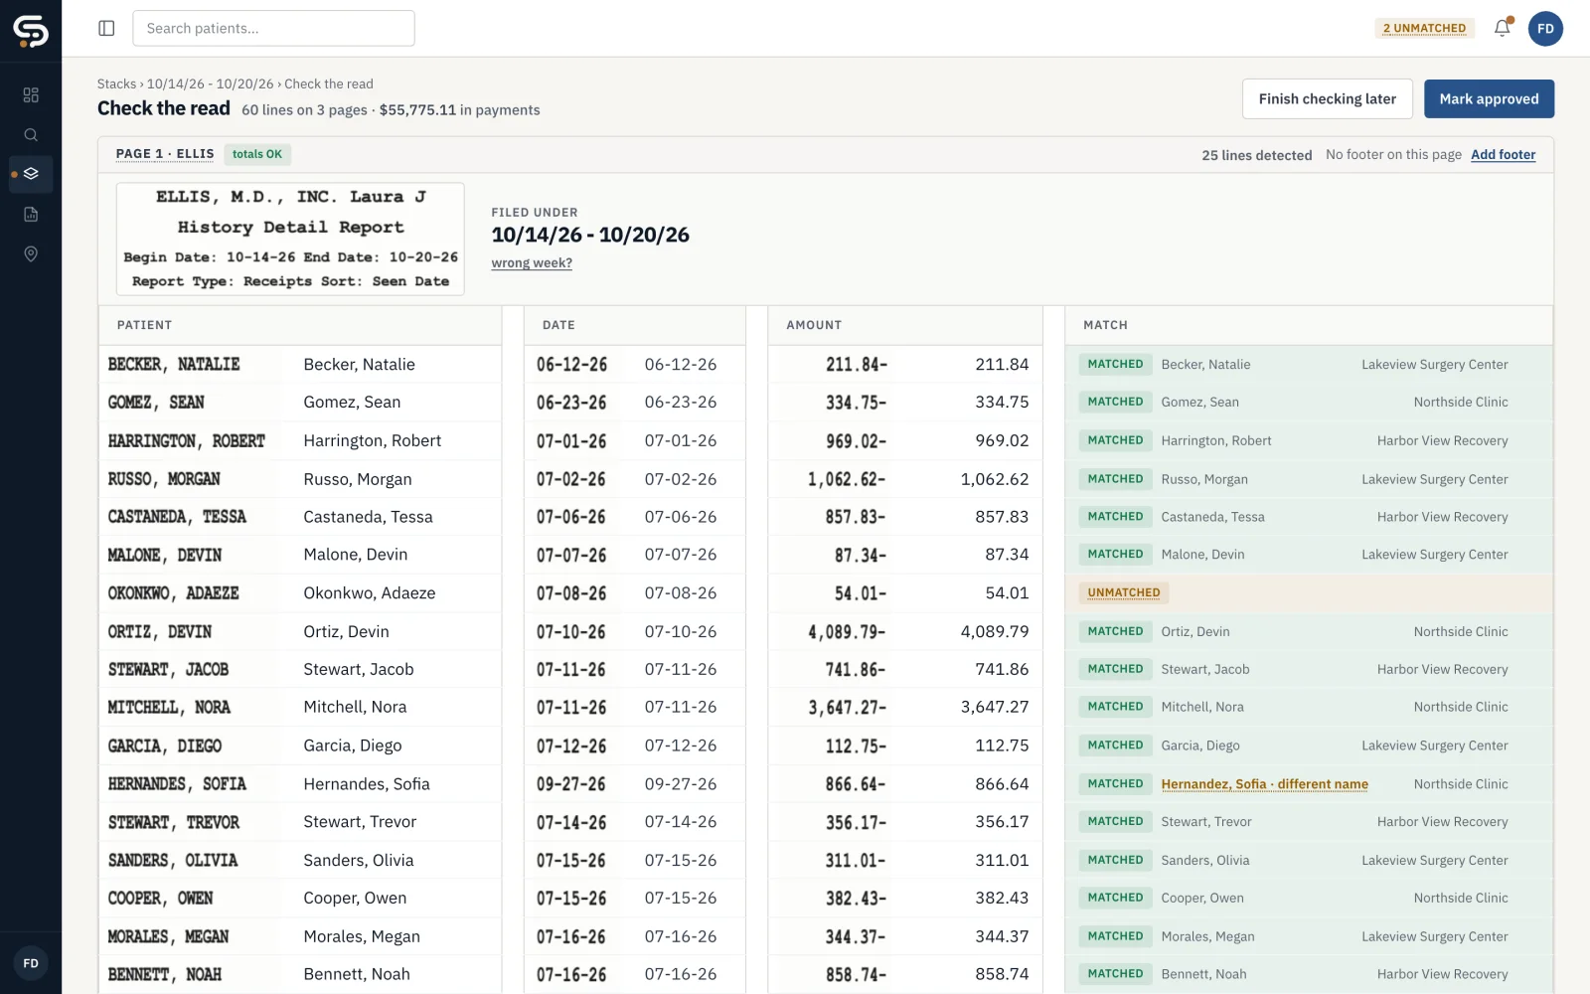The width and height of the screenshot is (1590, 994).
Task: Click PAGE 1 · ELLIS label
Action: pos(165,154)
